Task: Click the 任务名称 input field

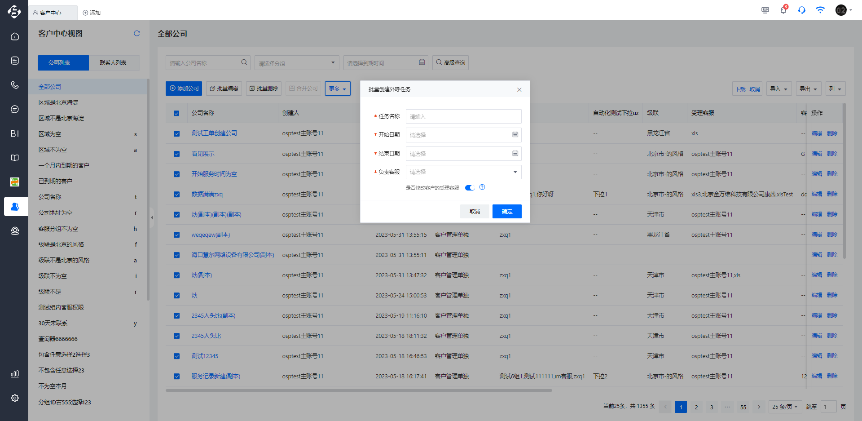Action: [463, 116]
